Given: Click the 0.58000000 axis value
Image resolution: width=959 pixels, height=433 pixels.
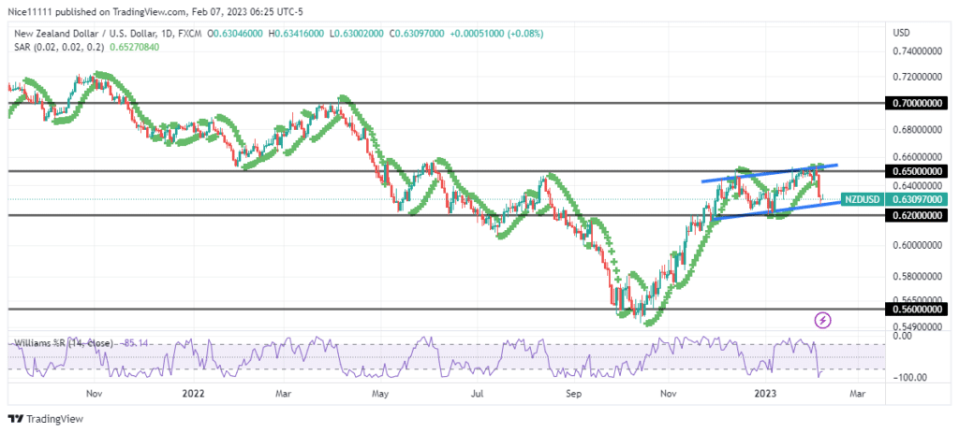Looking at the screenshot, I should click(x=918, y=276).
